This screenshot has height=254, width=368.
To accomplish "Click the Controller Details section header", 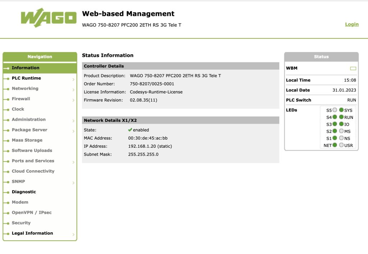I will (x=180, y=66).
